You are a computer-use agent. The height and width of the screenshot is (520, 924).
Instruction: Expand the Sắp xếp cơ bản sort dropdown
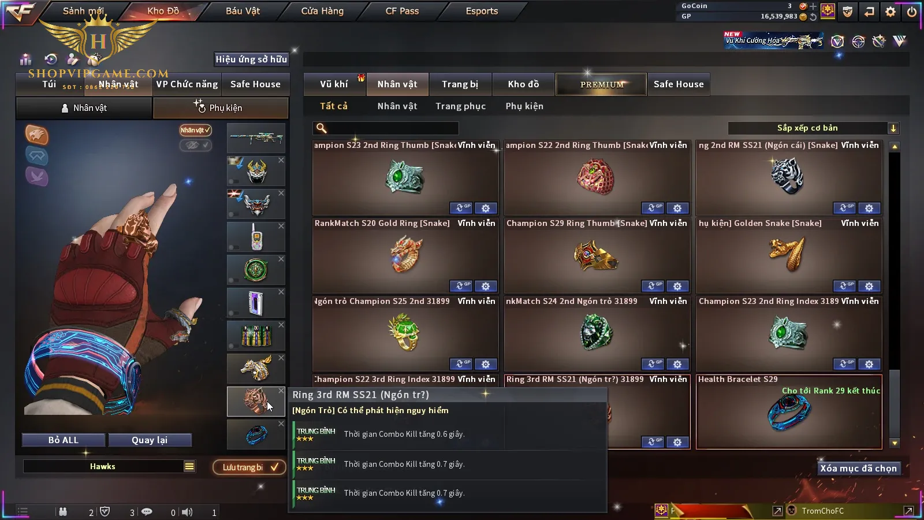[893, 128]
